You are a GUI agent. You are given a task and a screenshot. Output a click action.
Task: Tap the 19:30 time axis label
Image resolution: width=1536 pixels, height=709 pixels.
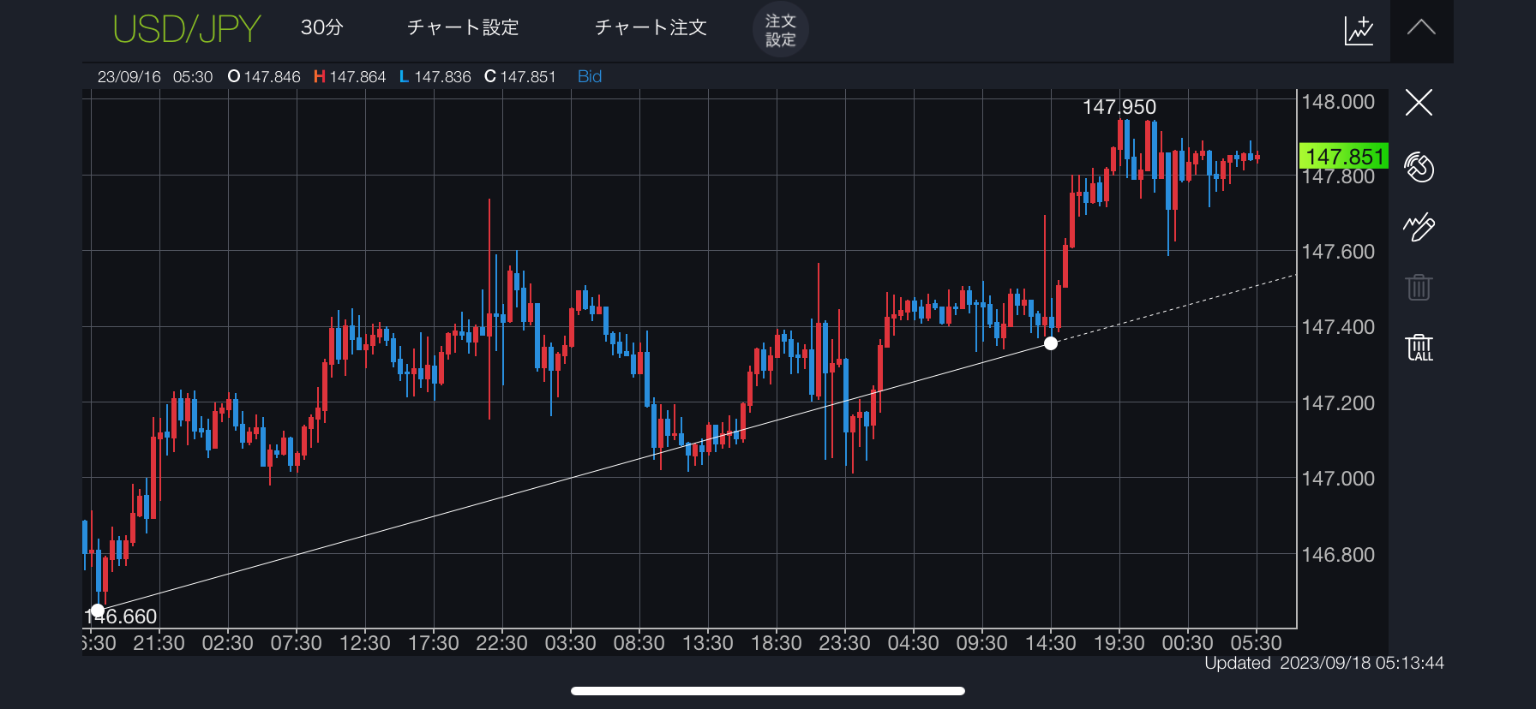point(1119,643)
